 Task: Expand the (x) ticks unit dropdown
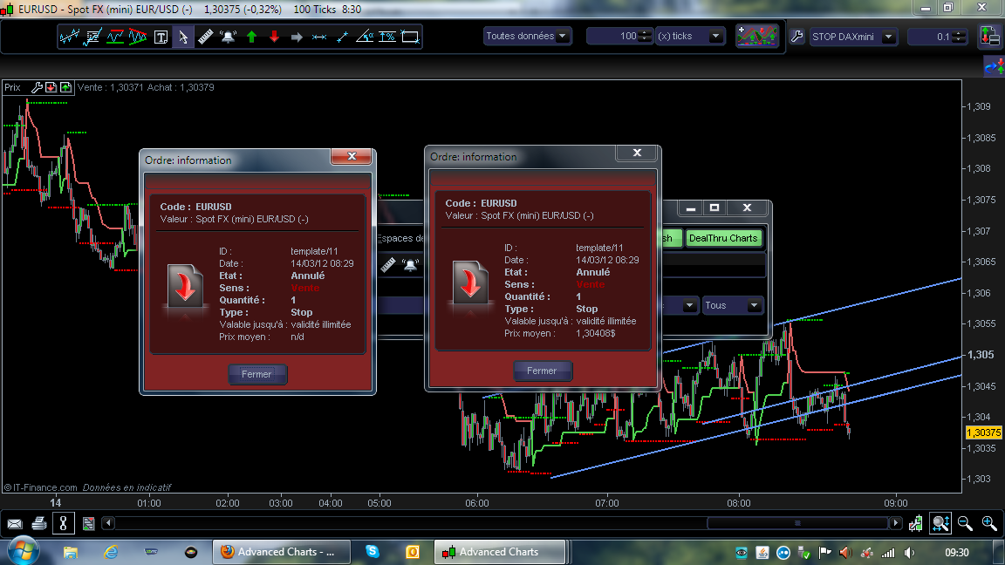715,37
